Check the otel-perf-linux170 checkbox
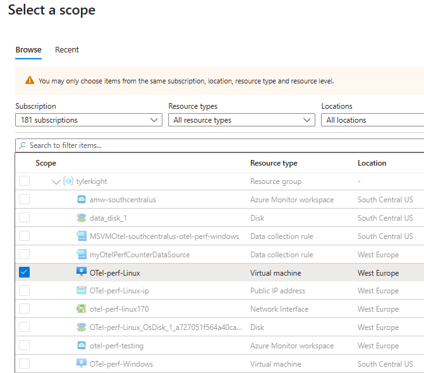 (x=25, y=309)
